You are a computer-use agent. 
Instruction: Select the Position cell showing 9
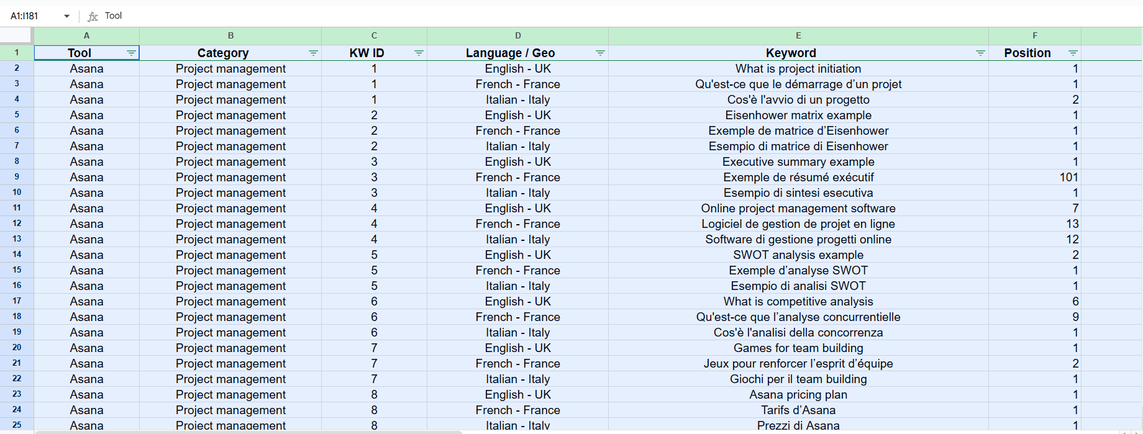coord(1035,317)
